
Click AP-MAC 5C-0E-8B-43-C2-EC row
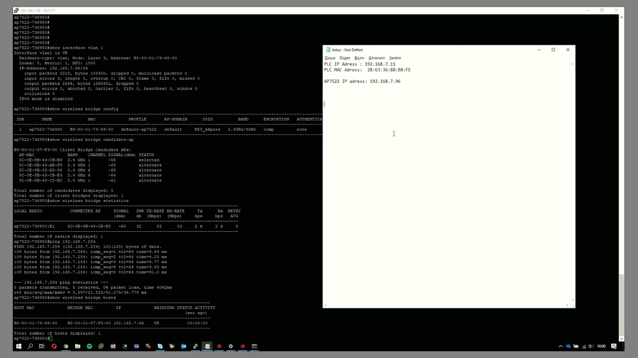point(90,180)
